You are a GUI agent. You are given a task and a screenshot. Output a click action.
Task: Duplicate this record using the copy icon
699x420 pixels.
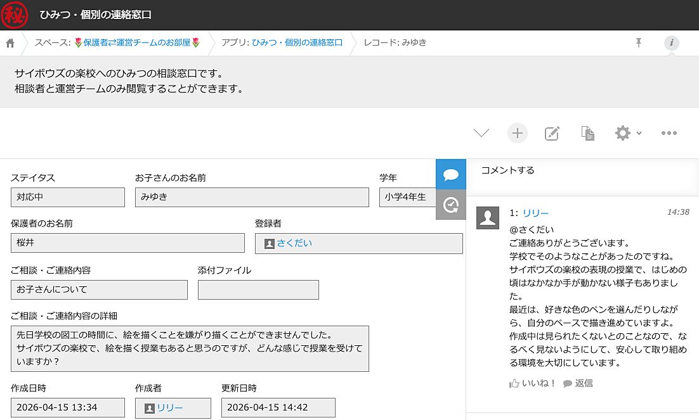pos(587,133)
